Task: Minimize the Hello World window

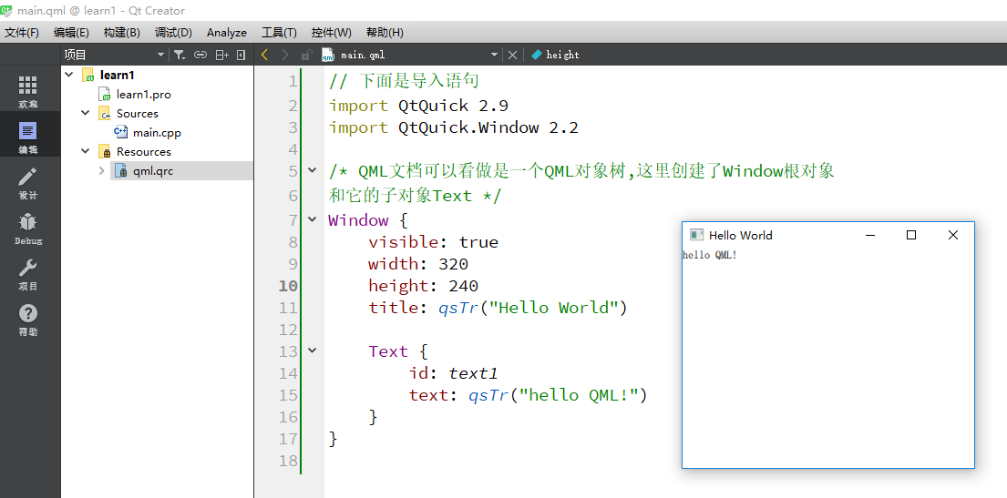Action: click(x=870, y=235)
